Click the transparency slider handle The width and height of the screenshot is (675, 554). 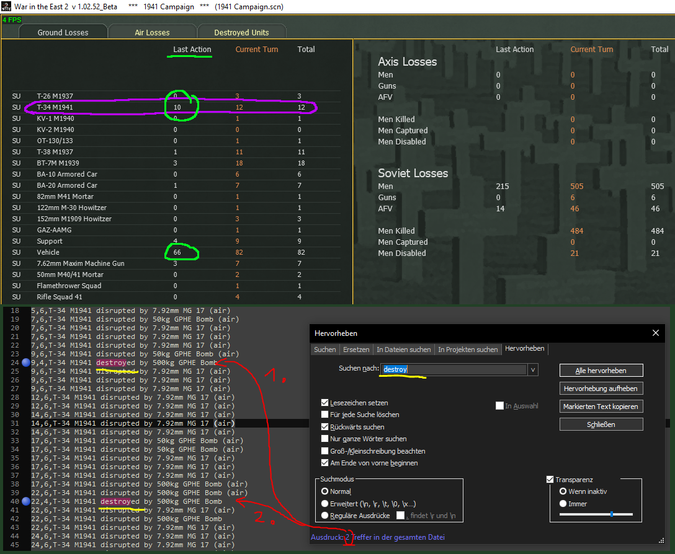(x=611, y=514)
